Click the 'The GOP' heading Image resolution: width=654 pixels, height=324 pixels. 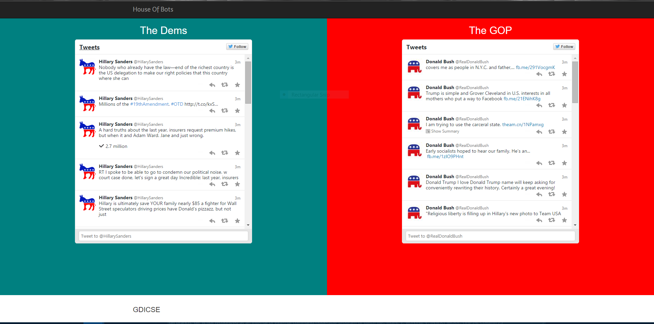click(490, 31)
